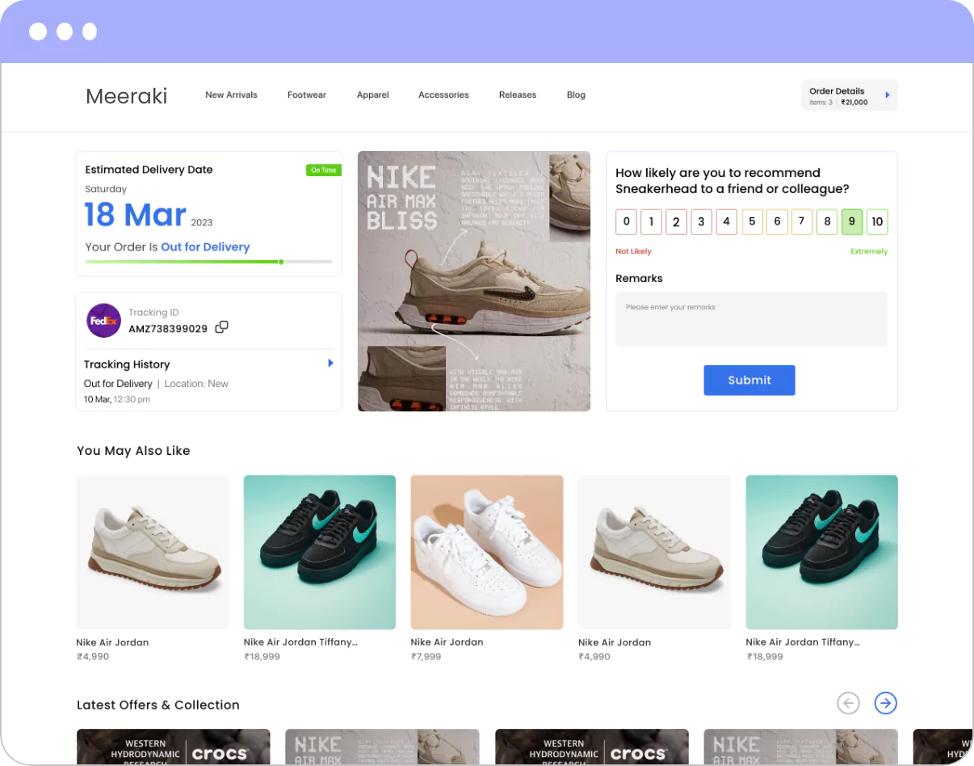
Task: Select the highlighted rating 9
Action: tap(852, 221)
